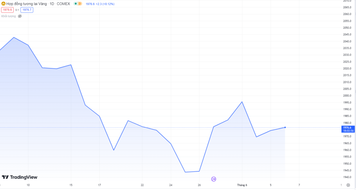
Task: Click the blue buy price 1976.7 button
Action: pyautogui.click(x=27, y=10)
